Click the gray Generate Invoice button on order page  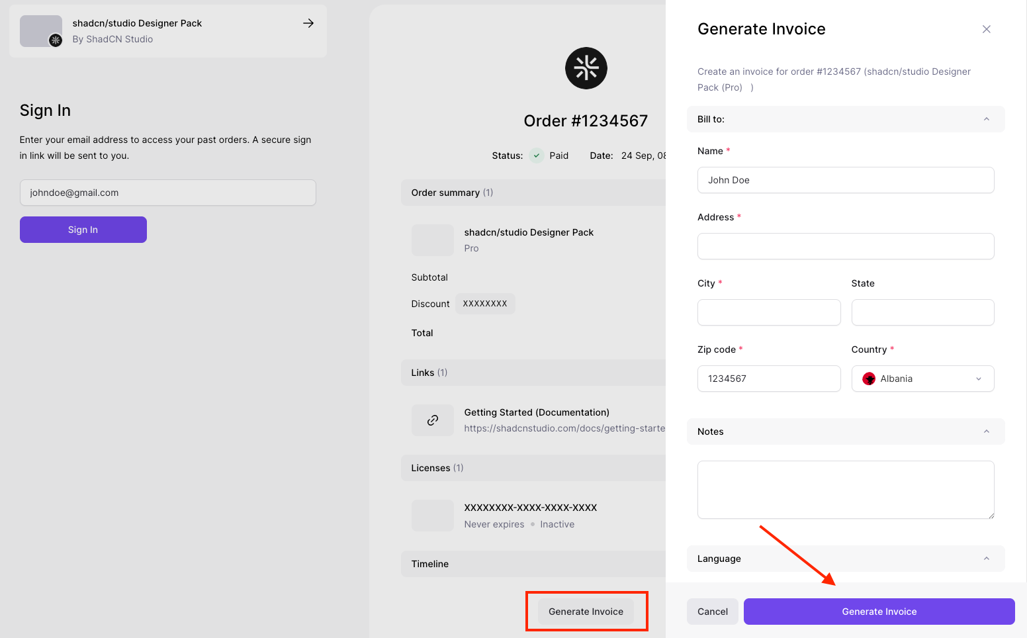[586, 612]
